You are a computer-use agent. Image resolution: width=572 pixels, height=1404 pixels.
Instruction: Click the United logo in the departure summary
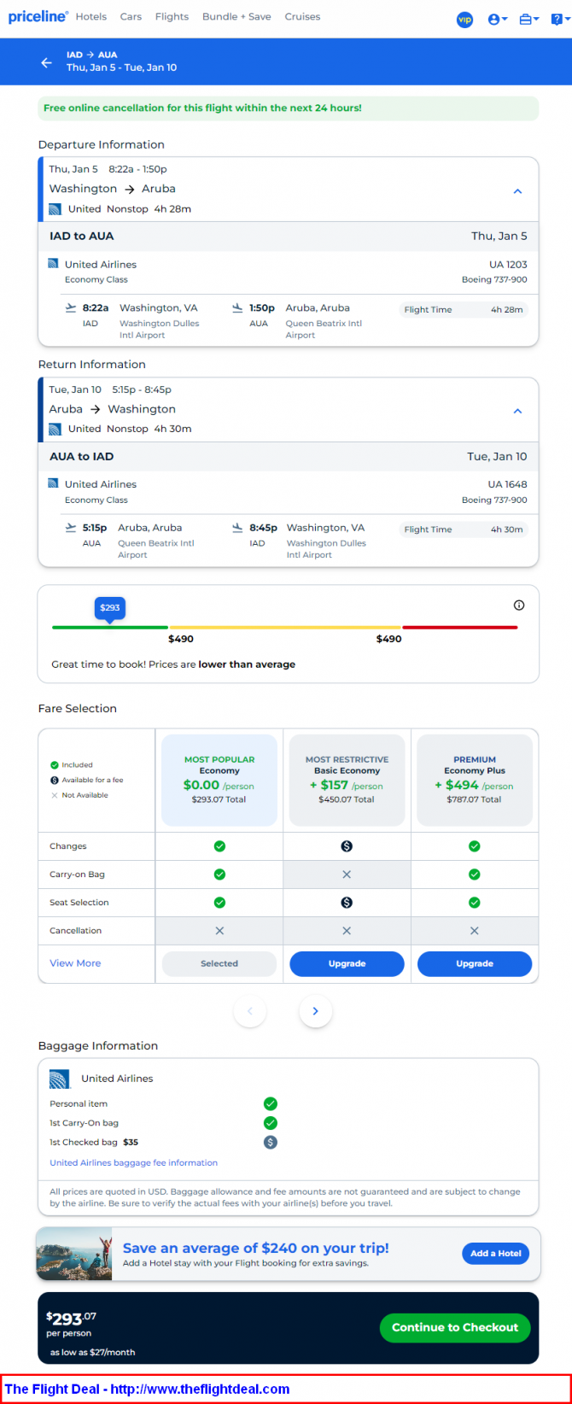[x=55, y=209]
